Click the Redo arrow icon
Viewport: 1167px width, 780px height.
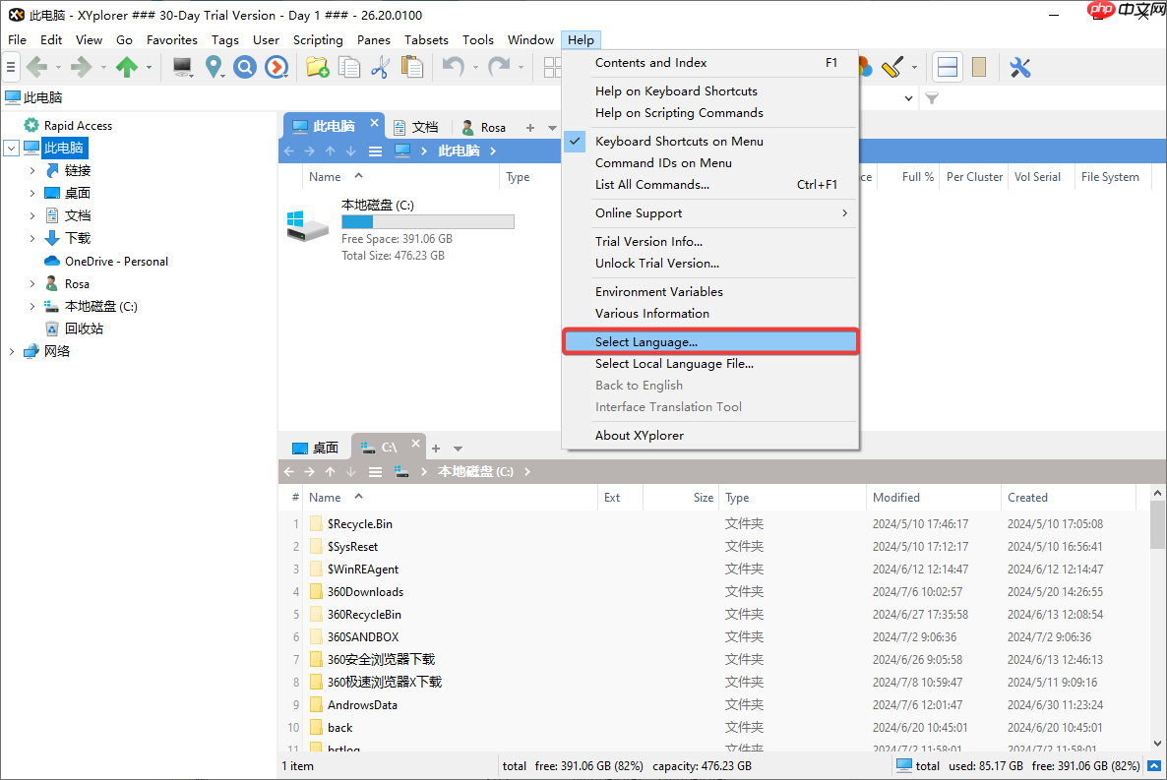pos(499,68)
